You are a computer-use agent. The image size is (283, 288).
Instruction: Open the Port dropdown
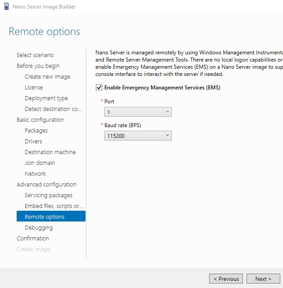[138, 112]
